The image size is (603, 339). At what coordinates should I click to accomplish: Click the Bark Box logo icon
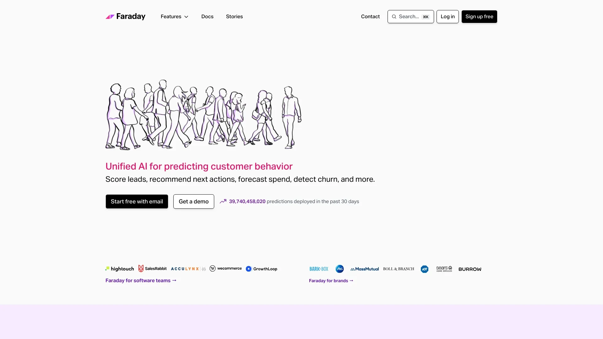pyautogui.click(x=319, y=269)
